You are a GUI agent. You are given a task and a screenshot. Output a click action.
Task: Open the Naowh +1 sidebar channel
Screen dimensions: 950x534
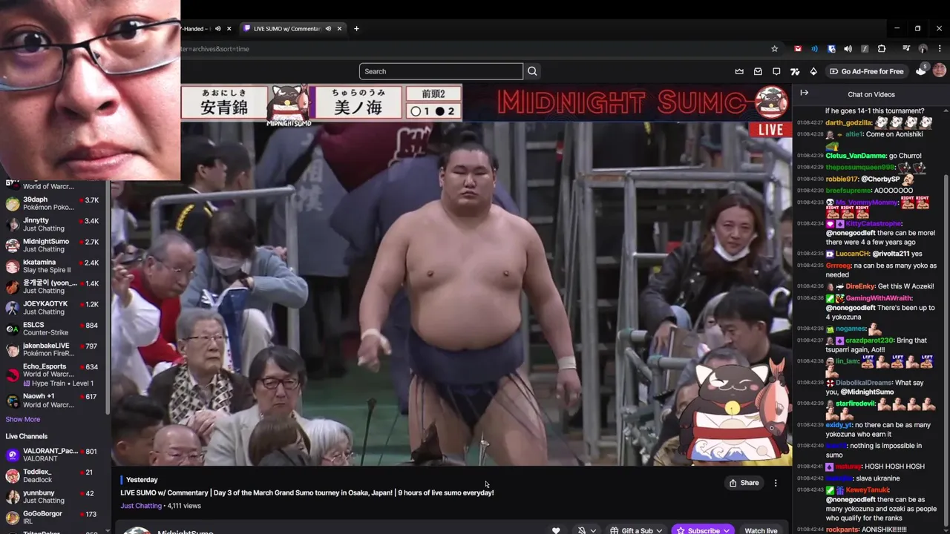coord(55,400)
